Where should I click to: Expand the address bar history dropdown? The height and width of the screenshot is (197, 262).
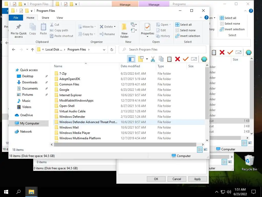click(104, 50)
